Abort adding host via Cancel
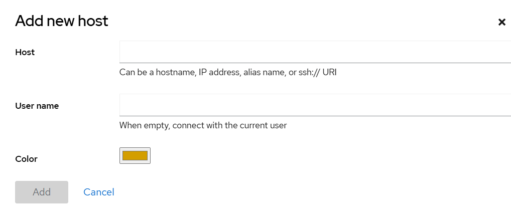Viewport: 511px width, 224px height. 99,192
